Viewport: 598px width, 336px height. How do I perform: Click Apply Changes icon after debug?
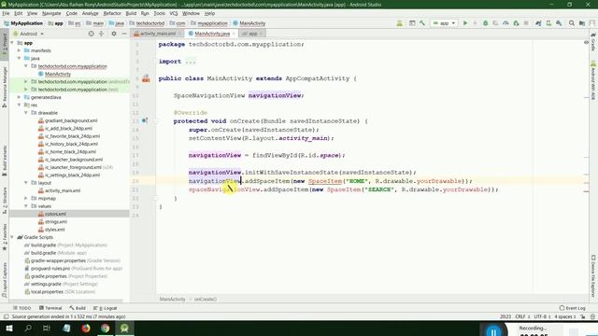click(495, 23)
